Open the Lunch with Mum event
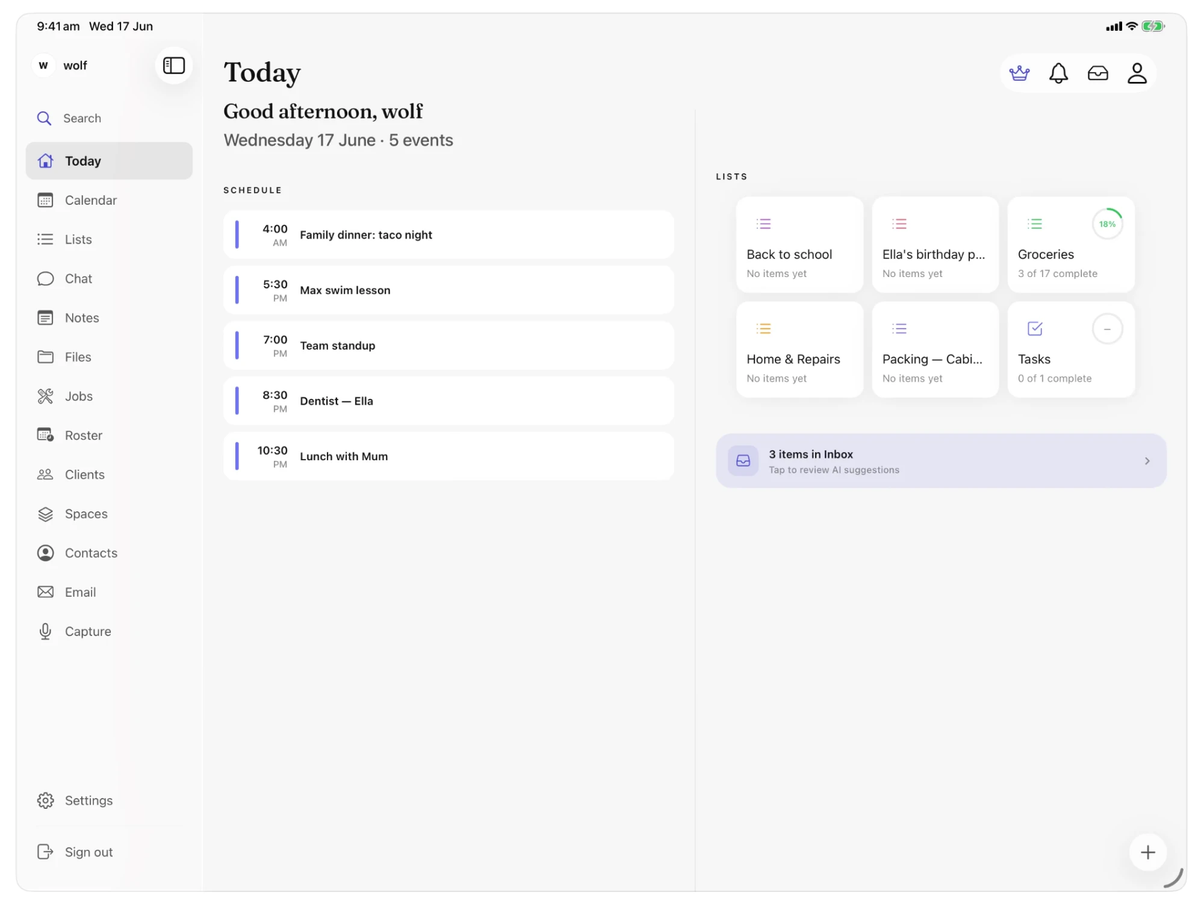Screen dimensions: 1204x901 448,457
